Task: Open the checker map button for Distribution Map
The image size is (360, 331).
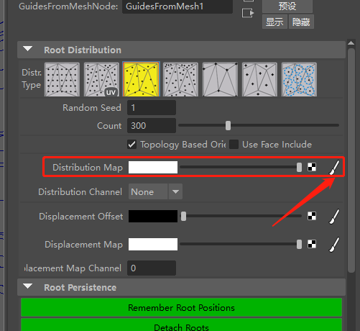Action: click(312, 167)
